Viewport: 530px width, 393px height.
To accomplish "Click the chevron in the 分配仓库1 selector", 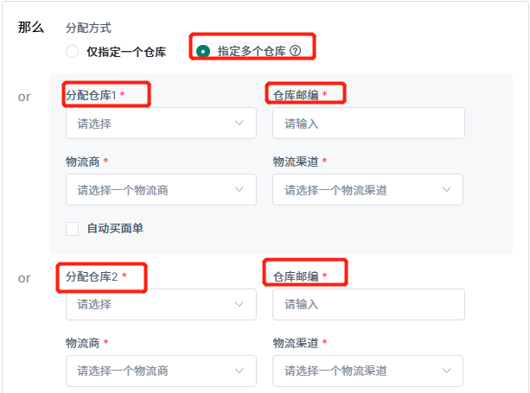I will click(239, 124).
